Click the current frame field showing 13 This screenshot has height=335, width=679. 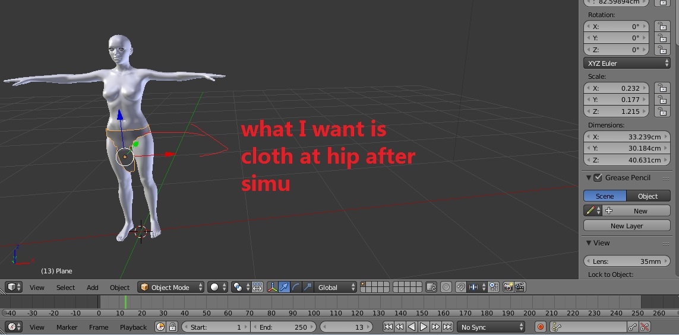point(346,327)
